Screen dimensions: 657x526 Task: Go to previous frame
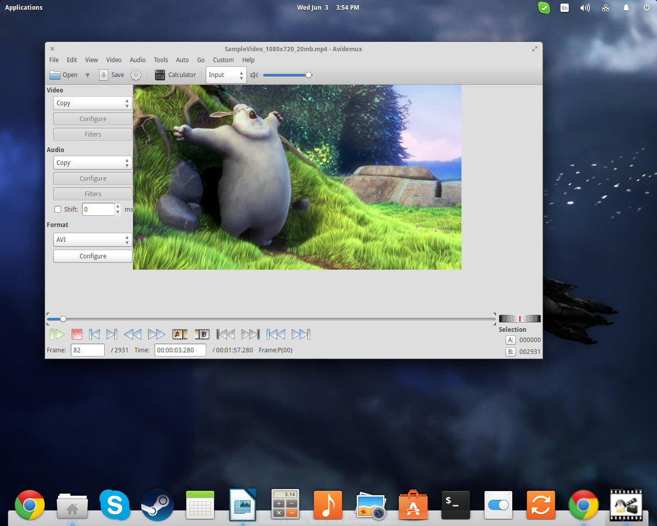pyautogui.click(x=94, y=335)
